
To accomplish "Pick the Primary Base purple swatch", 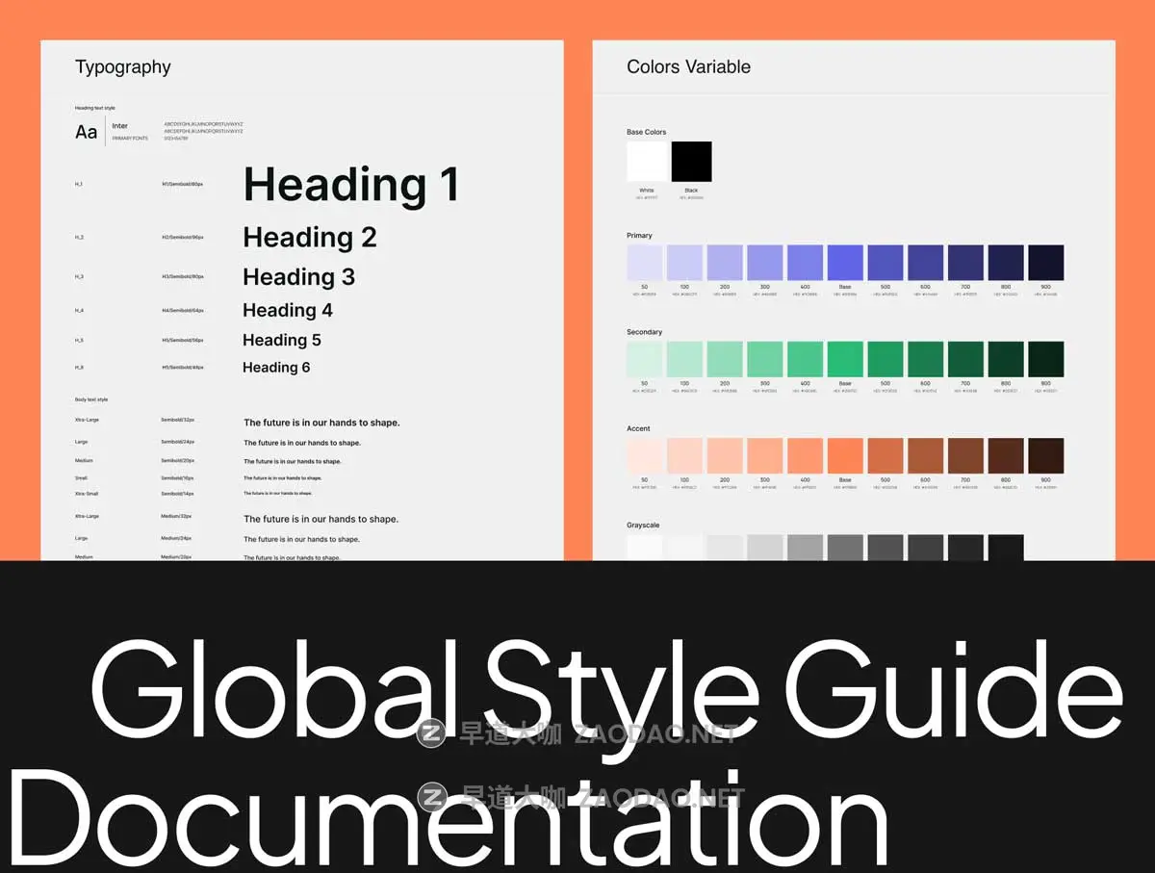I will [845, 263].
